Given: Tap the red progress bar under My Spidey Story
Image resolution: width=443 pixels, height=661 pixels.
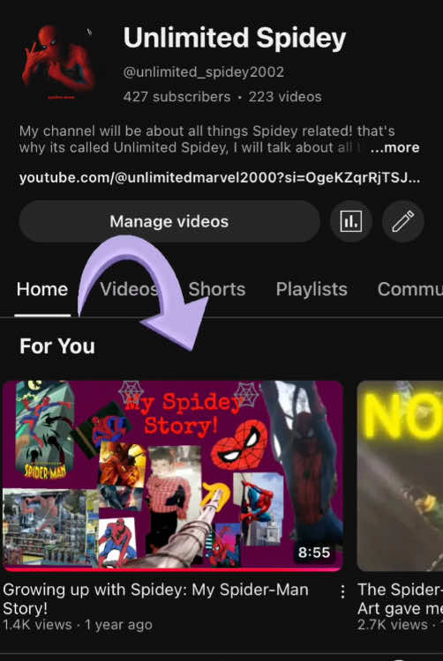Looking at the screenshot, I should point(173,569).
